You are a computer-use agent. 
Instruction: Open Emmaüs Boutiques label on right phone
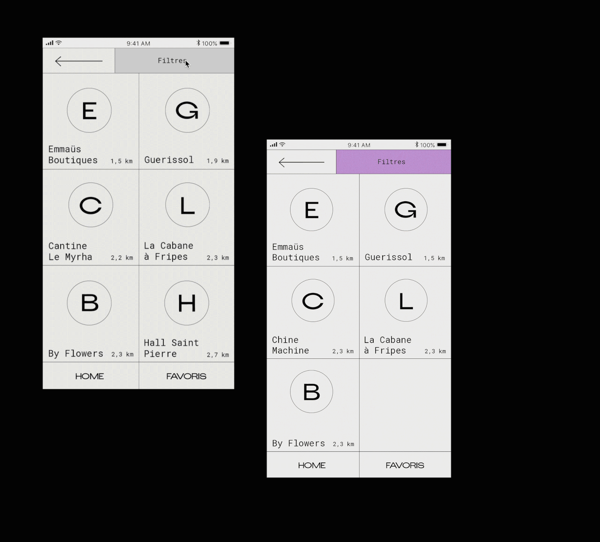pos(296,252)
